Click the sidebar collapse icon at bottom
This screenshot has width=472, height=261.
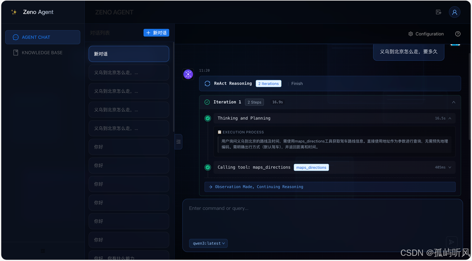click(x=43, y=251)
